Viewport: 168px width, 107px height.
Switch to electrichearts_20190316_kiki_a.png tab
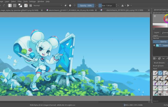click(125, 10)
